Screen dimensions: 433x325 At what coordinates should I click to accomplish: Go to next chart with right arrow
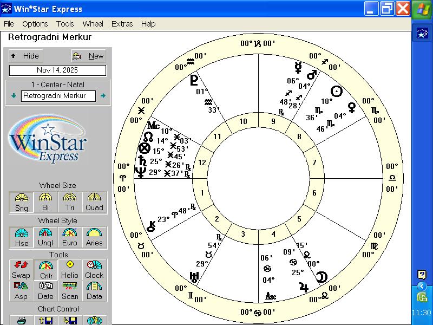[x=103, y=96]
